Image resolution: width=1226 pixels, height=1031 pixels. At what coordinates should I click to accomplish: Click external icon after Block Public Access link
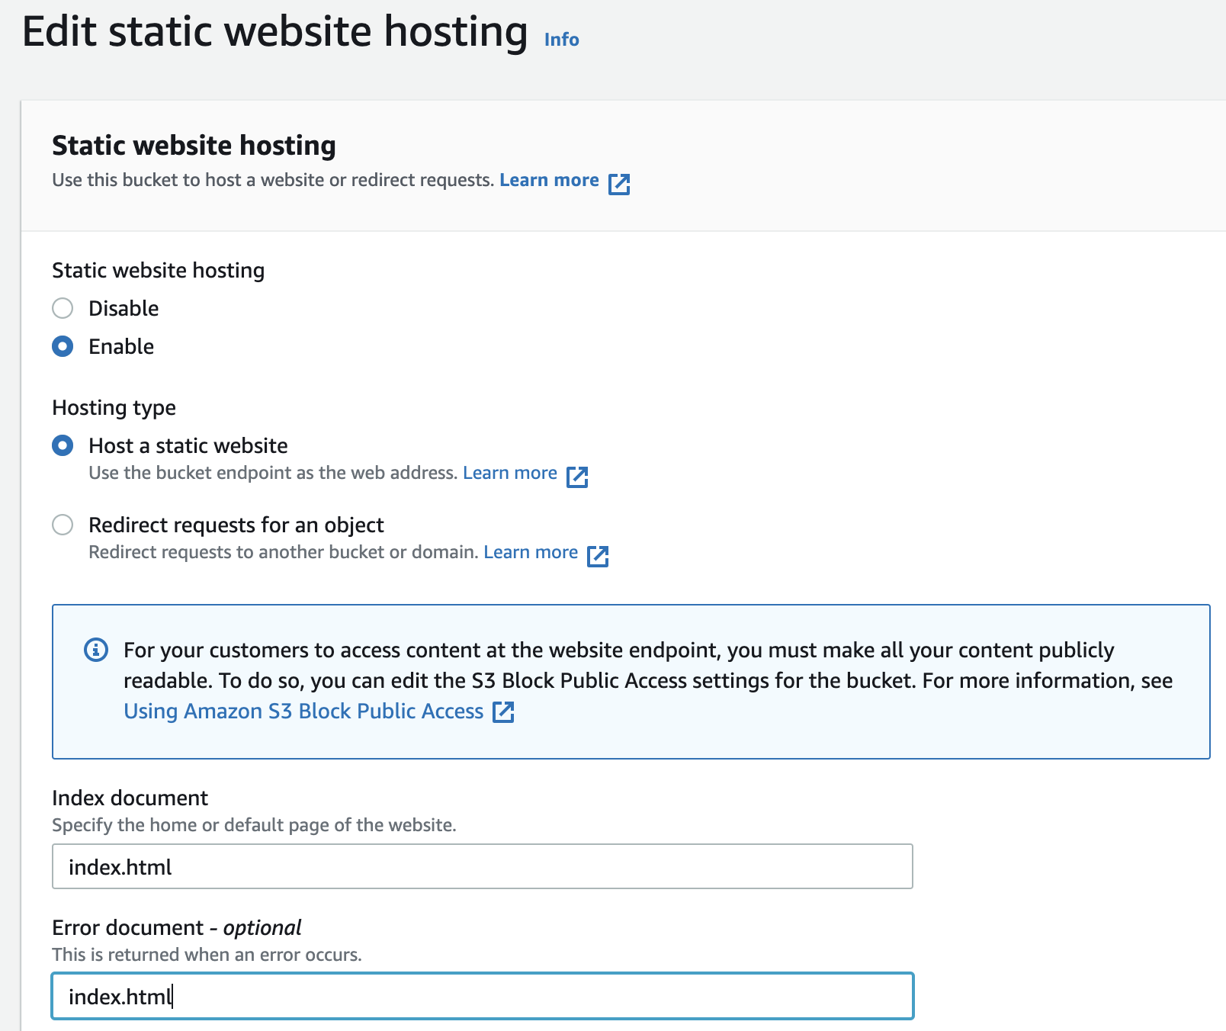pyautogui.click(x=503, y=711)
